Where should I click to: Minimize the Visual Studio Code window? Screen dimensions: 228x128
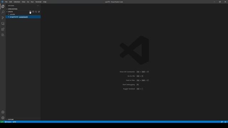(214, 2)
